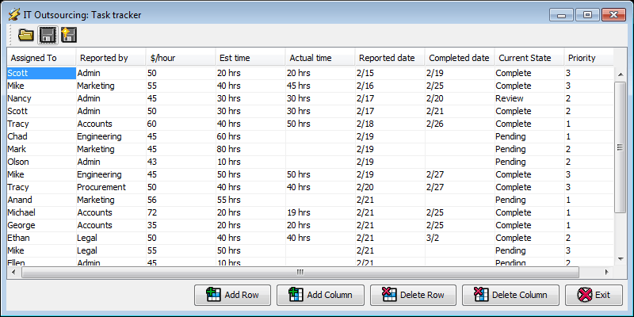The height and width of the screenshot is (317, 634).
Task: Select the Ethan cell
Action: tap(42, 238)
